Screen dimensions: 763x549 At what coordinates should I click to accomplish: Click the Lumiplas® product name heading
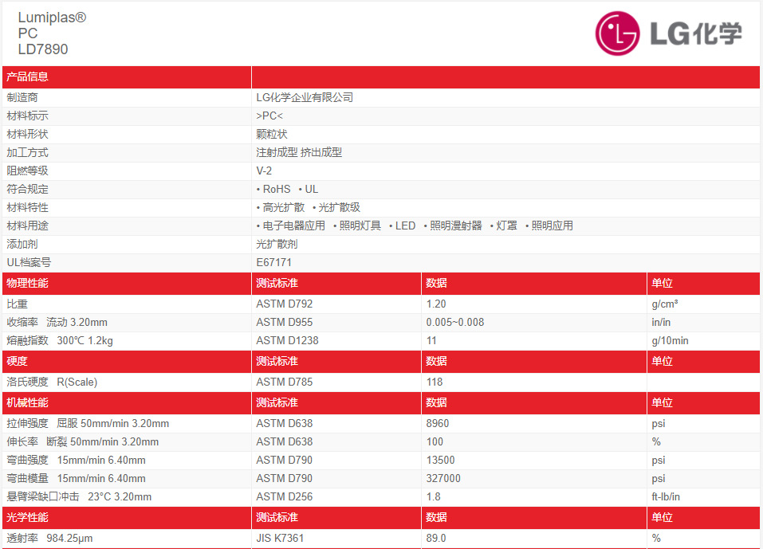pyautogui.click(x=52, y=18)
